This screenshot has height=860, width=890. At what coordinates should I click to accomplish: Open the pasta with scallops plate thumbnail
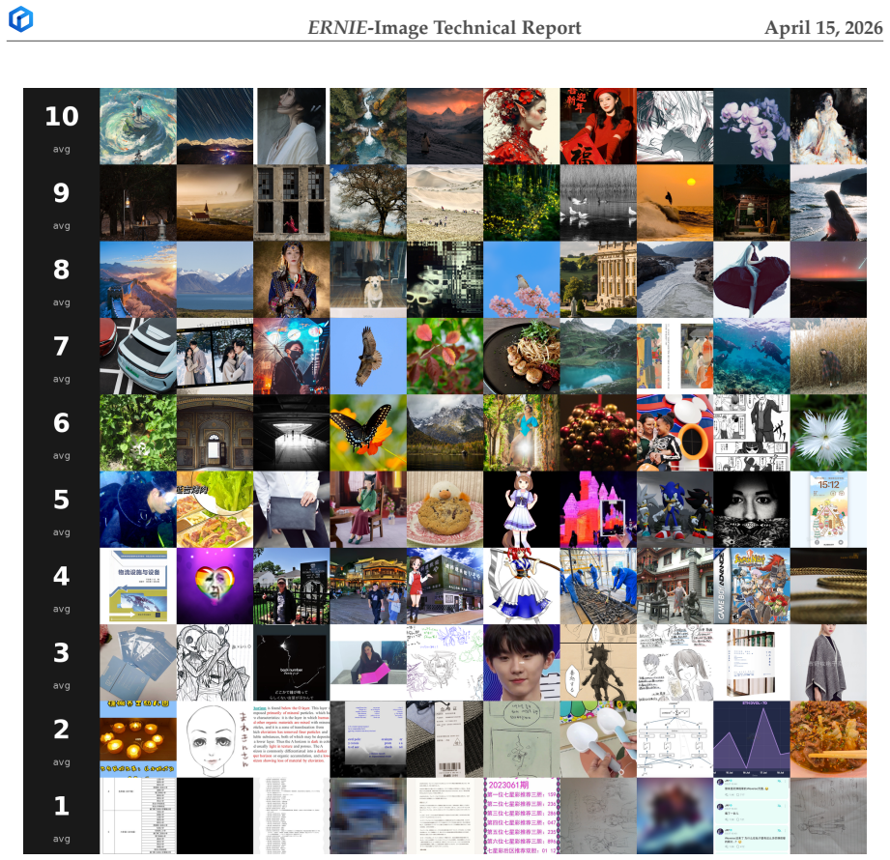(521, 356)
